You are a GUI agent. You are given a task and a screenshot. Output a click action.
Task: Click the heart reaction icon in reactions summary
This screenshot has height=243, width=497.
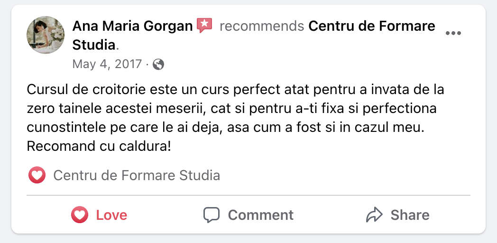click(37, 176)
